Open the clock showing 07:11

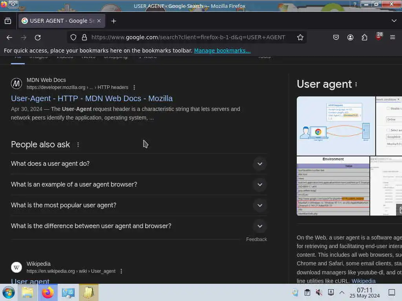pos(365,293)
